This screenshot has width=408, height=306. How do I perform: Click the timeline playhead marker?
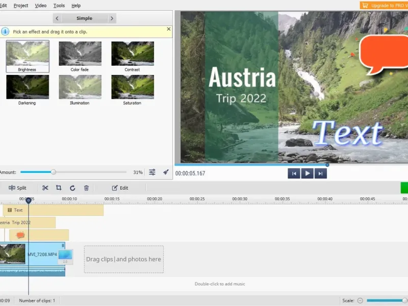(29, 200)
